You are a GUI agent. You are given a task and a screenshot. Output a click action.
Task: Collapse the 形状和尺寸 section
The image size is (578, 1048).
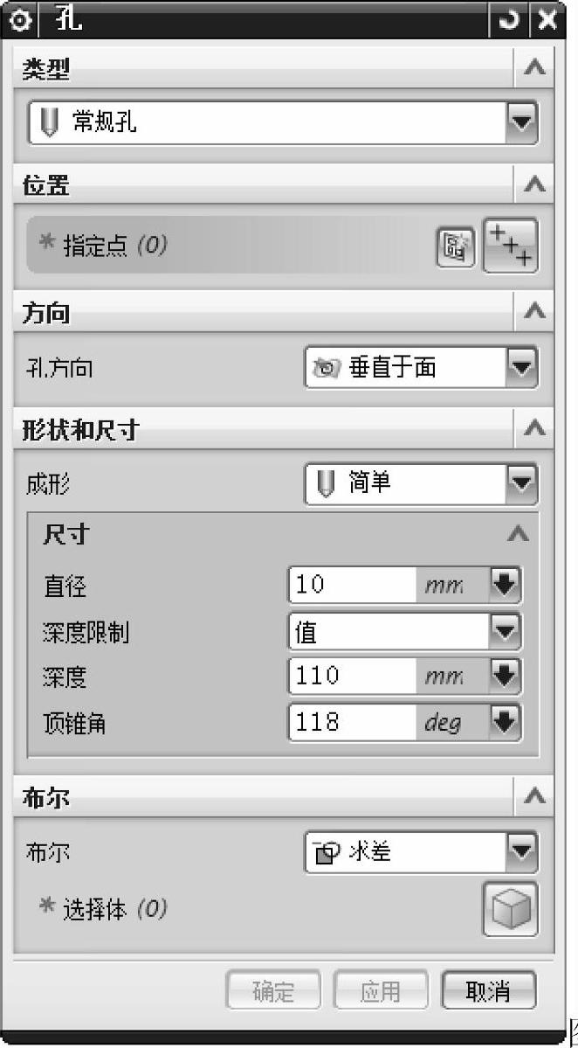pos(534,428)
